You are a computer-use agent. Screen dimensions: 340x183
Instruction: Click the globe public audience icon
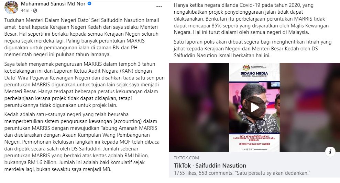[x=35, y=11]
